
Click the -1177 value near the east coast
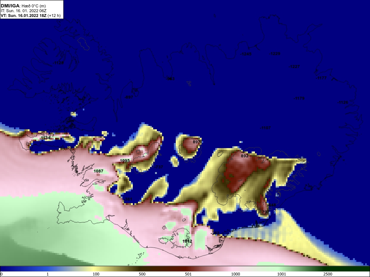322,78
